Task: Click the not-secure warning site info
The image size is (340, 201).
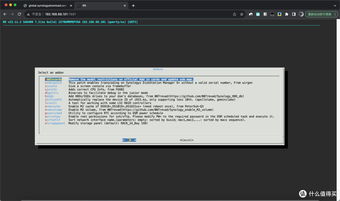Action: click(34, 14)
